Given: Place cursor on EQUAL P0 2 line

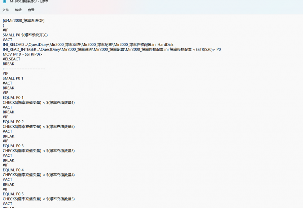Looking at the screenshot, I should [x=13, y=122].
